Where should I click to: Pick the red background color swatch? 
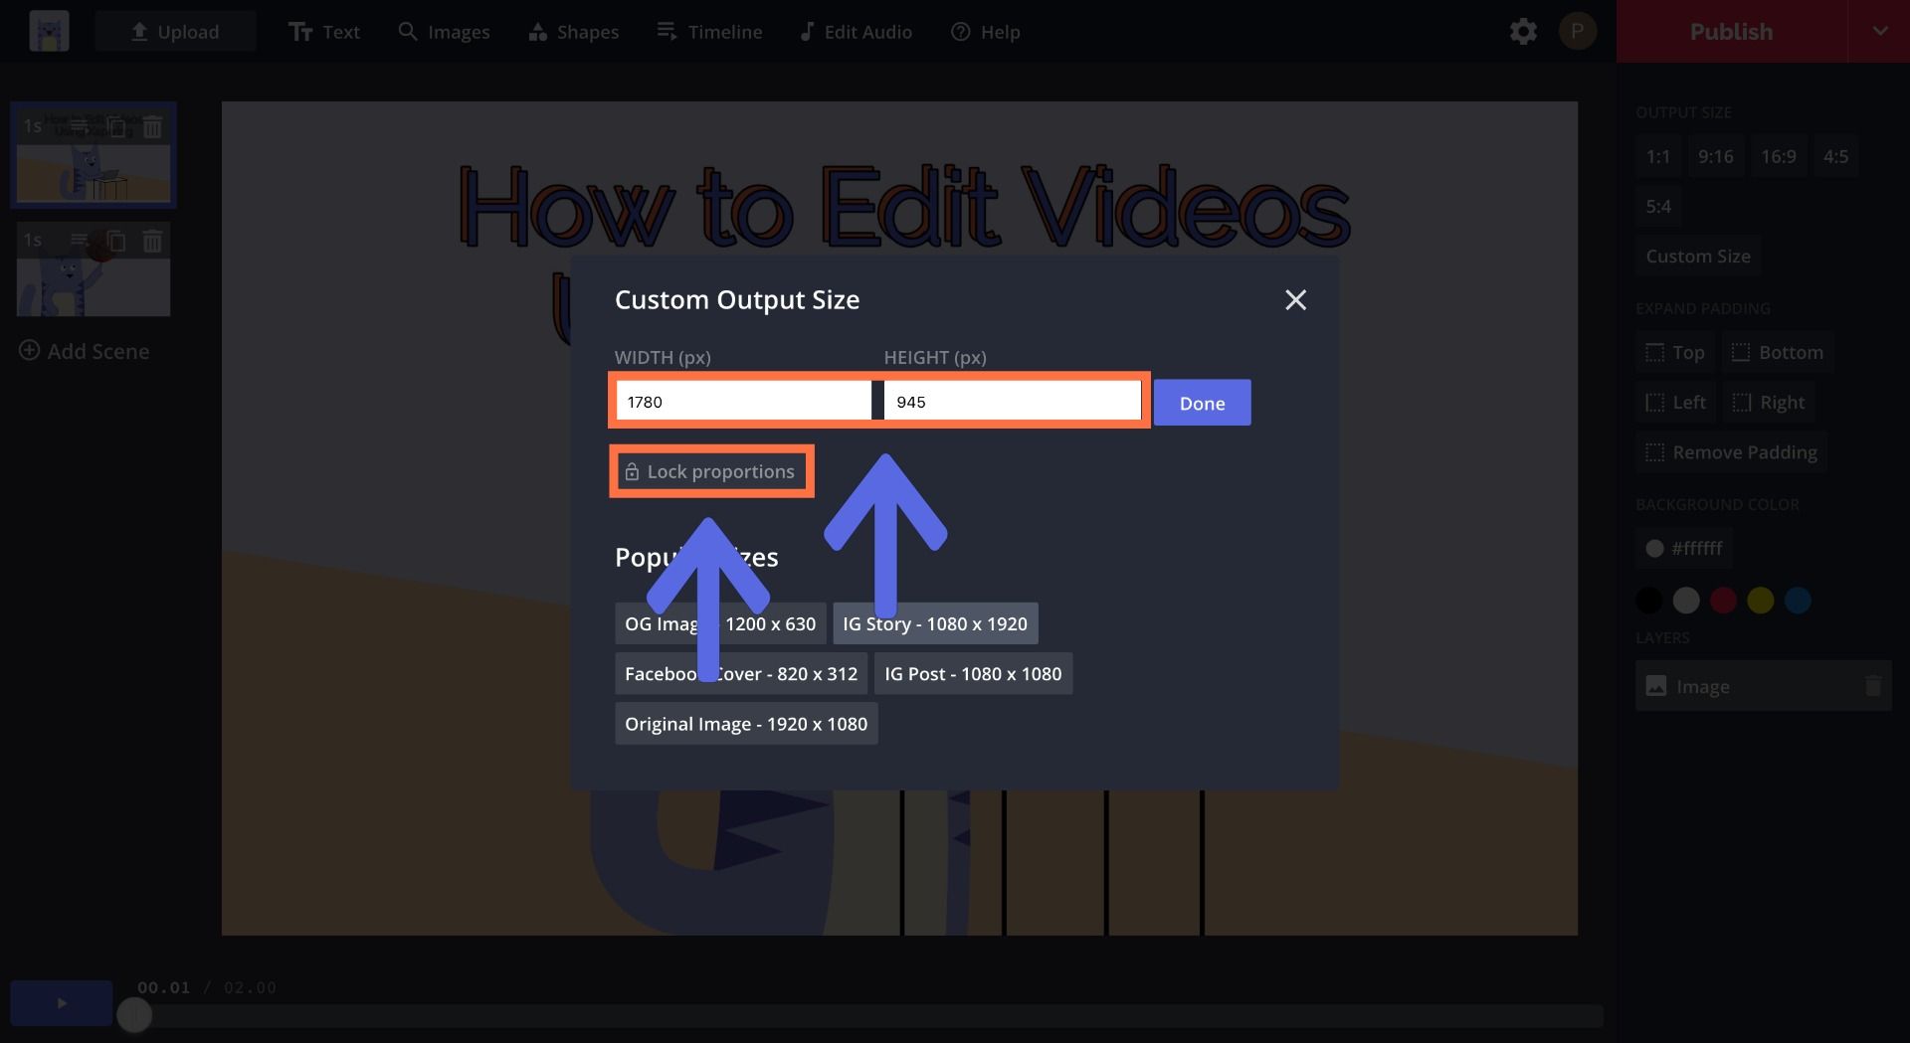1723,601
